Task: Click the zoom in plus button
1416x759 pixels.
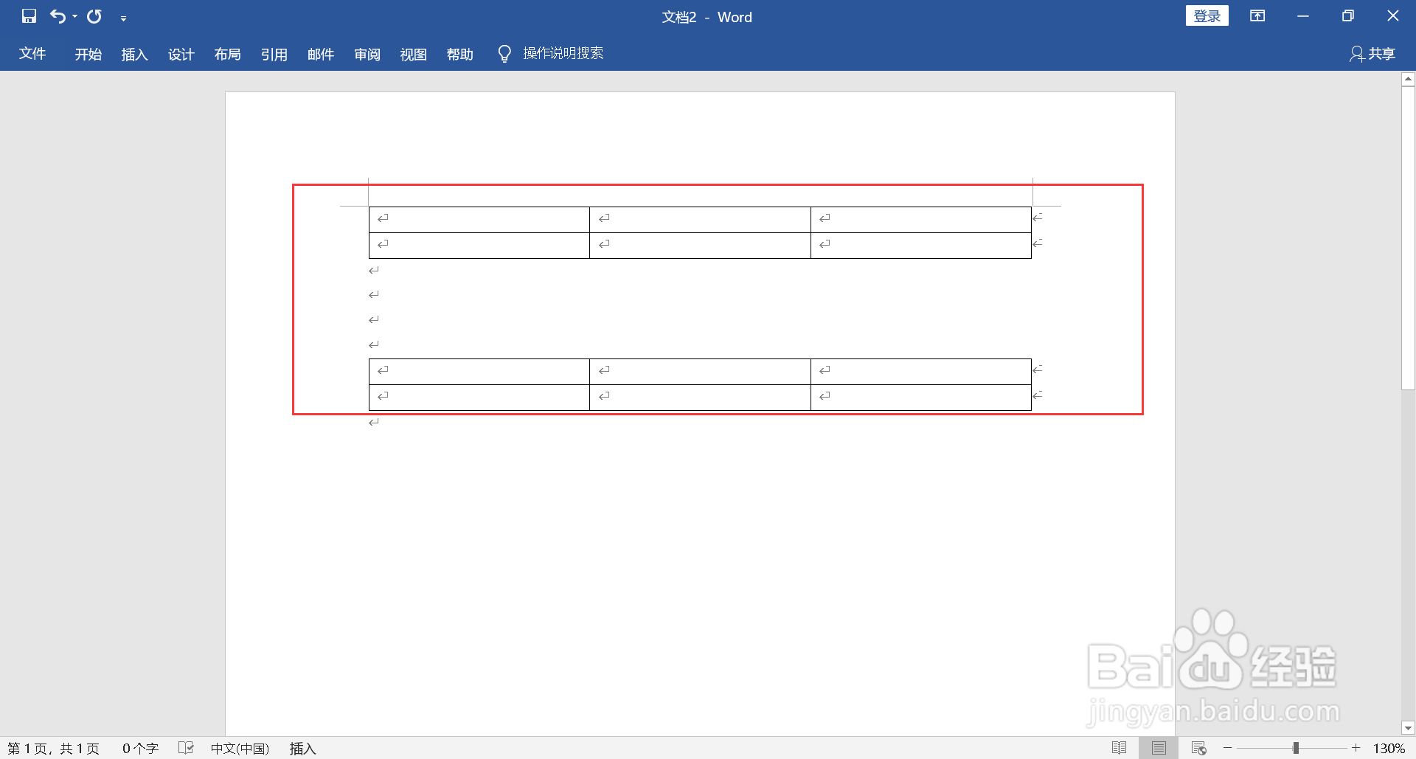Action: 1356,749
